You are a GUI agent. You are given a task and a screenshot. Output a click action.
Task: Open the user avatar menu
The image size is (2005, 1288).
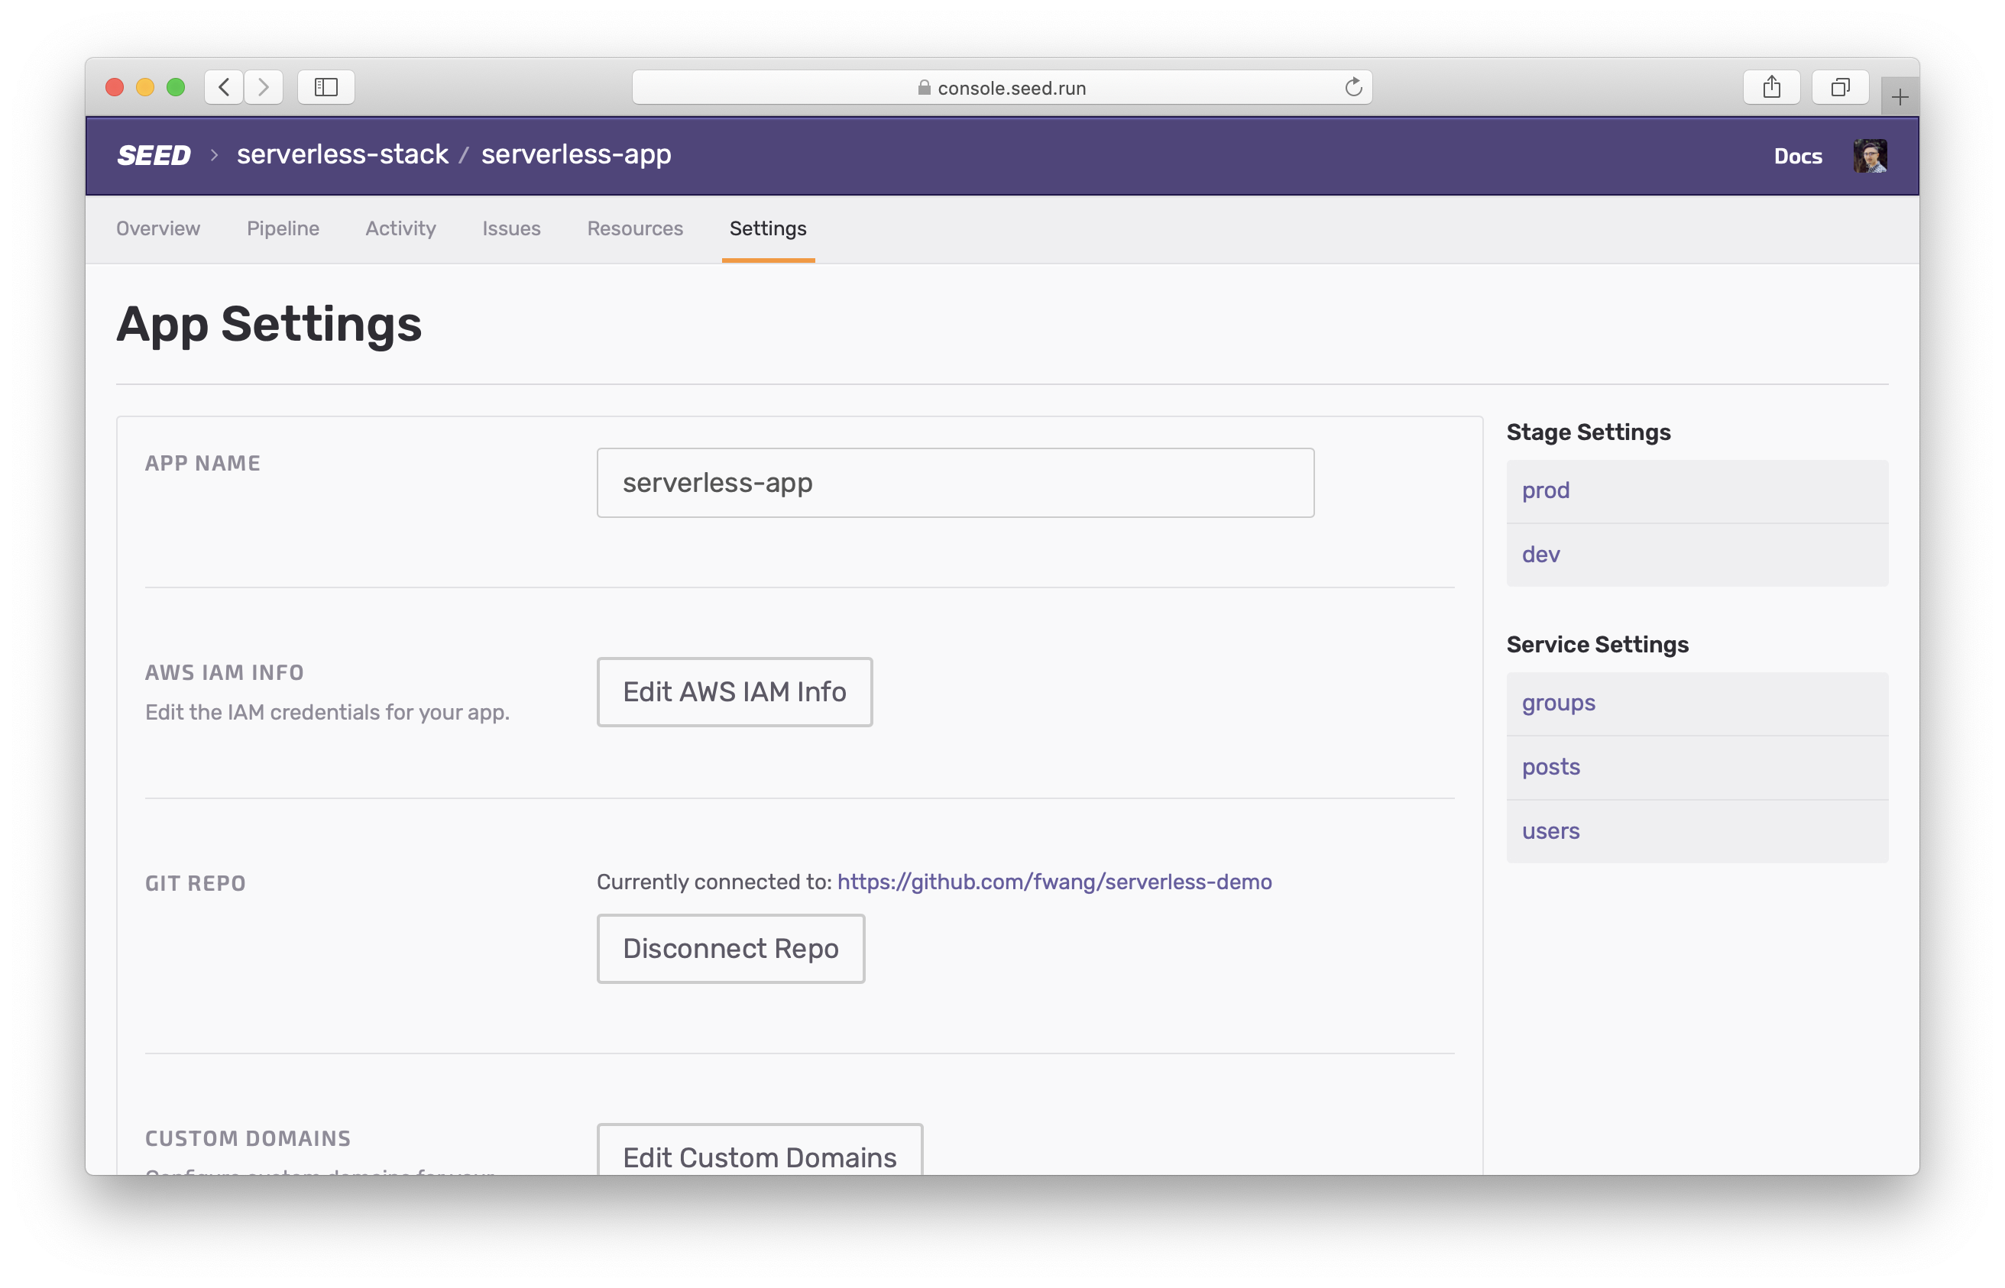coord(1870,157)
